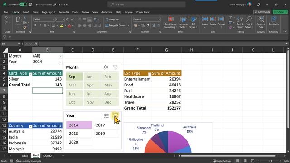The height and width of the screenshot is (163, 290).
Task: Open Cell Styles gallery
Action: [x=193, y=22]
